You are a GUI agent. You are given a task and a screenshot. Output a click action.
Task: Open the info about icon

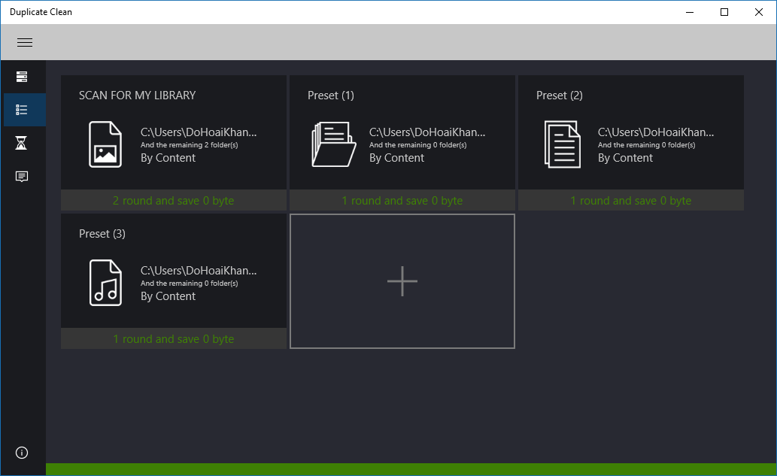pyautogui.click(x=22, y=453)
